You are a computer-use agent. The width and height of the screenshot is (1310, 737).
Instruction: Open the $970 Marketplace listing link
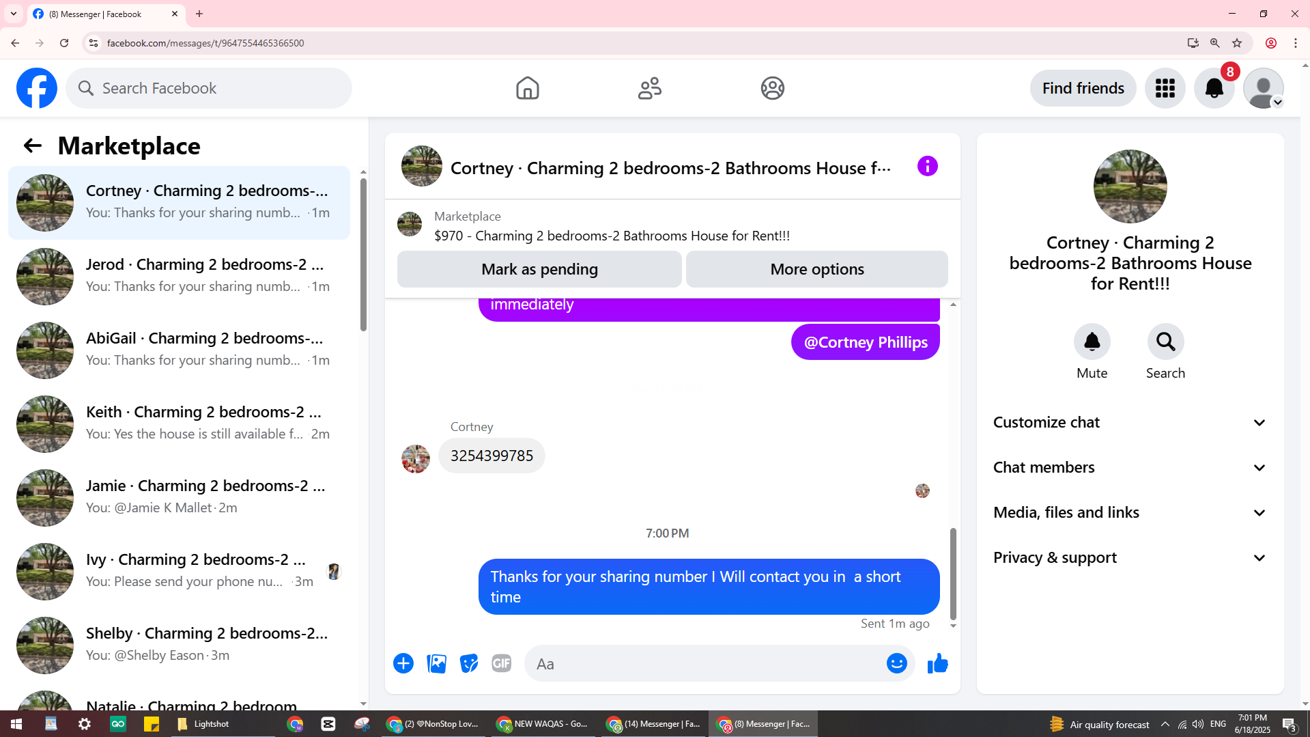(612, 236)
